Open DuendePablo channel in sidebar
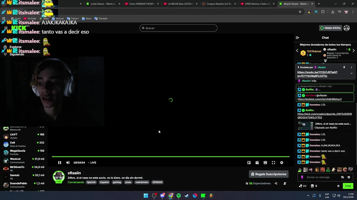 tap(24, 185)
